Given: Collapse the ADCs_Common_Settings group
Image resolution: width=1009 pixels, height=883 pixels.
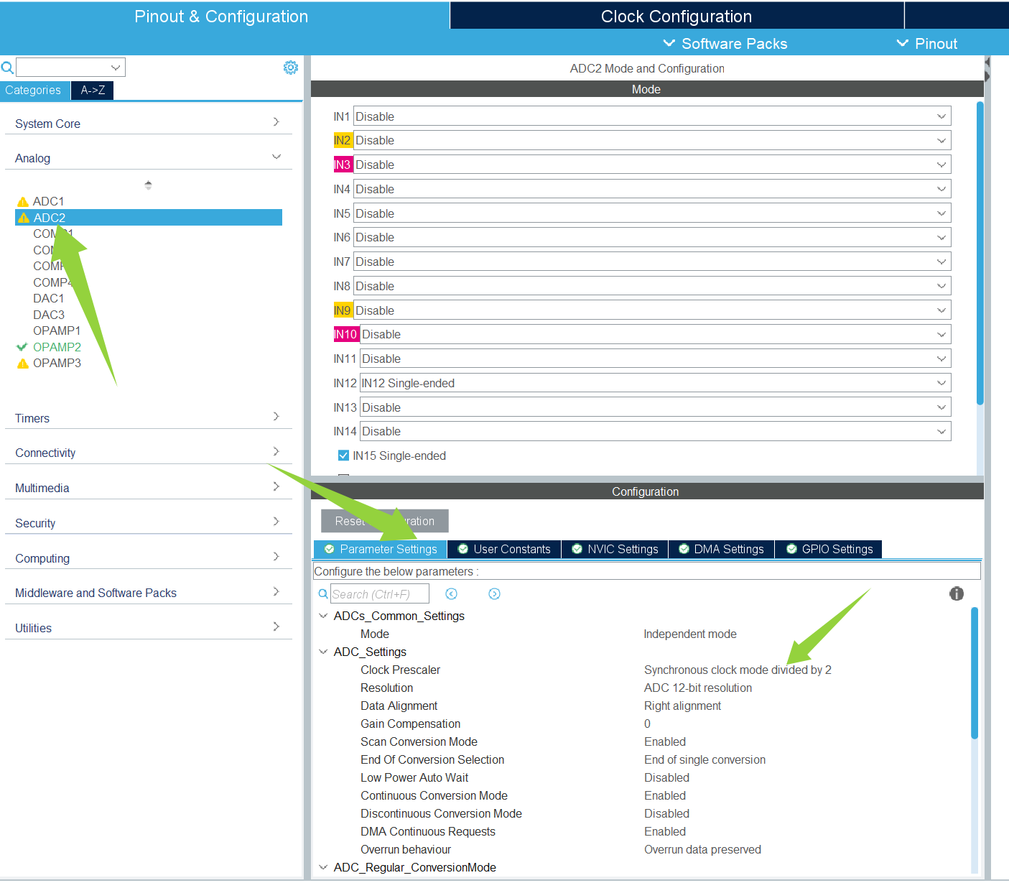Looking at the screenshot, I should pyautogui.click(x=323, y=616).
